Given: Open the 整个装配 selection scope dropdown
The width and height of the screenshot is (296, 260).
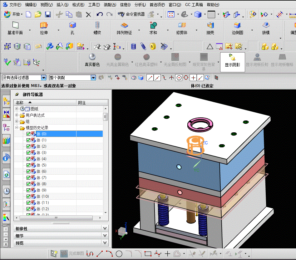Looking at the screenshot, I should 93,78.
